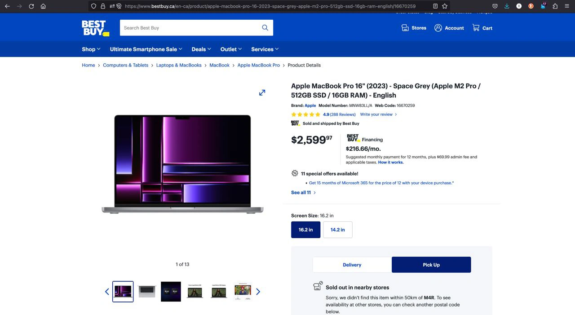Click the product title heading
The height and width of the screenshot is (315, 575).
pos(386,91)
